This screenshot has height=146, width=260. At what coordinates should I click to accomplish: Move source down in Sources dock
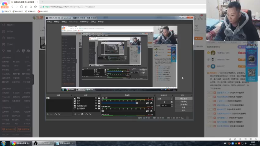(x=90, y=114)
